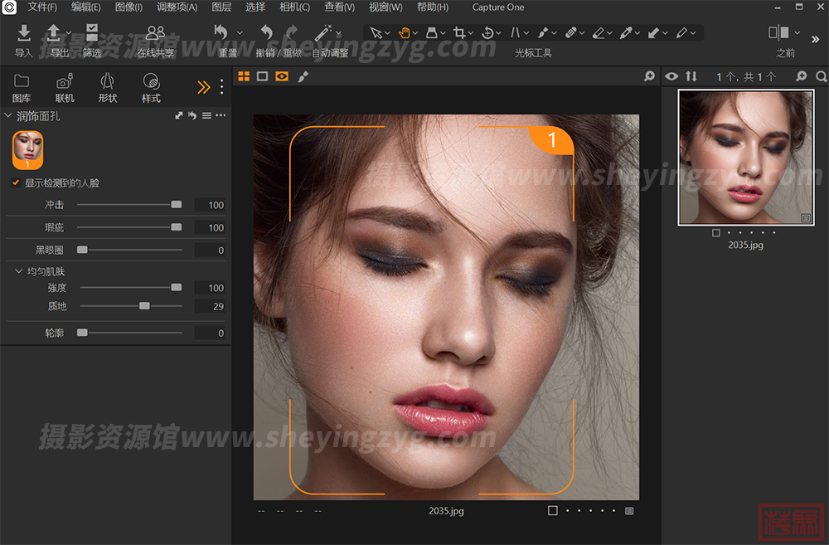Select the Pan hand cursor tool

405,33
